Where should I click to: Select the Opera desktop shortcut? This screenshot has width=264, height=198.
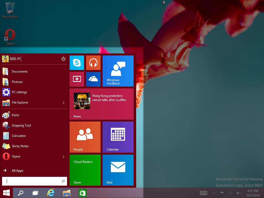(x=10, y=37)
